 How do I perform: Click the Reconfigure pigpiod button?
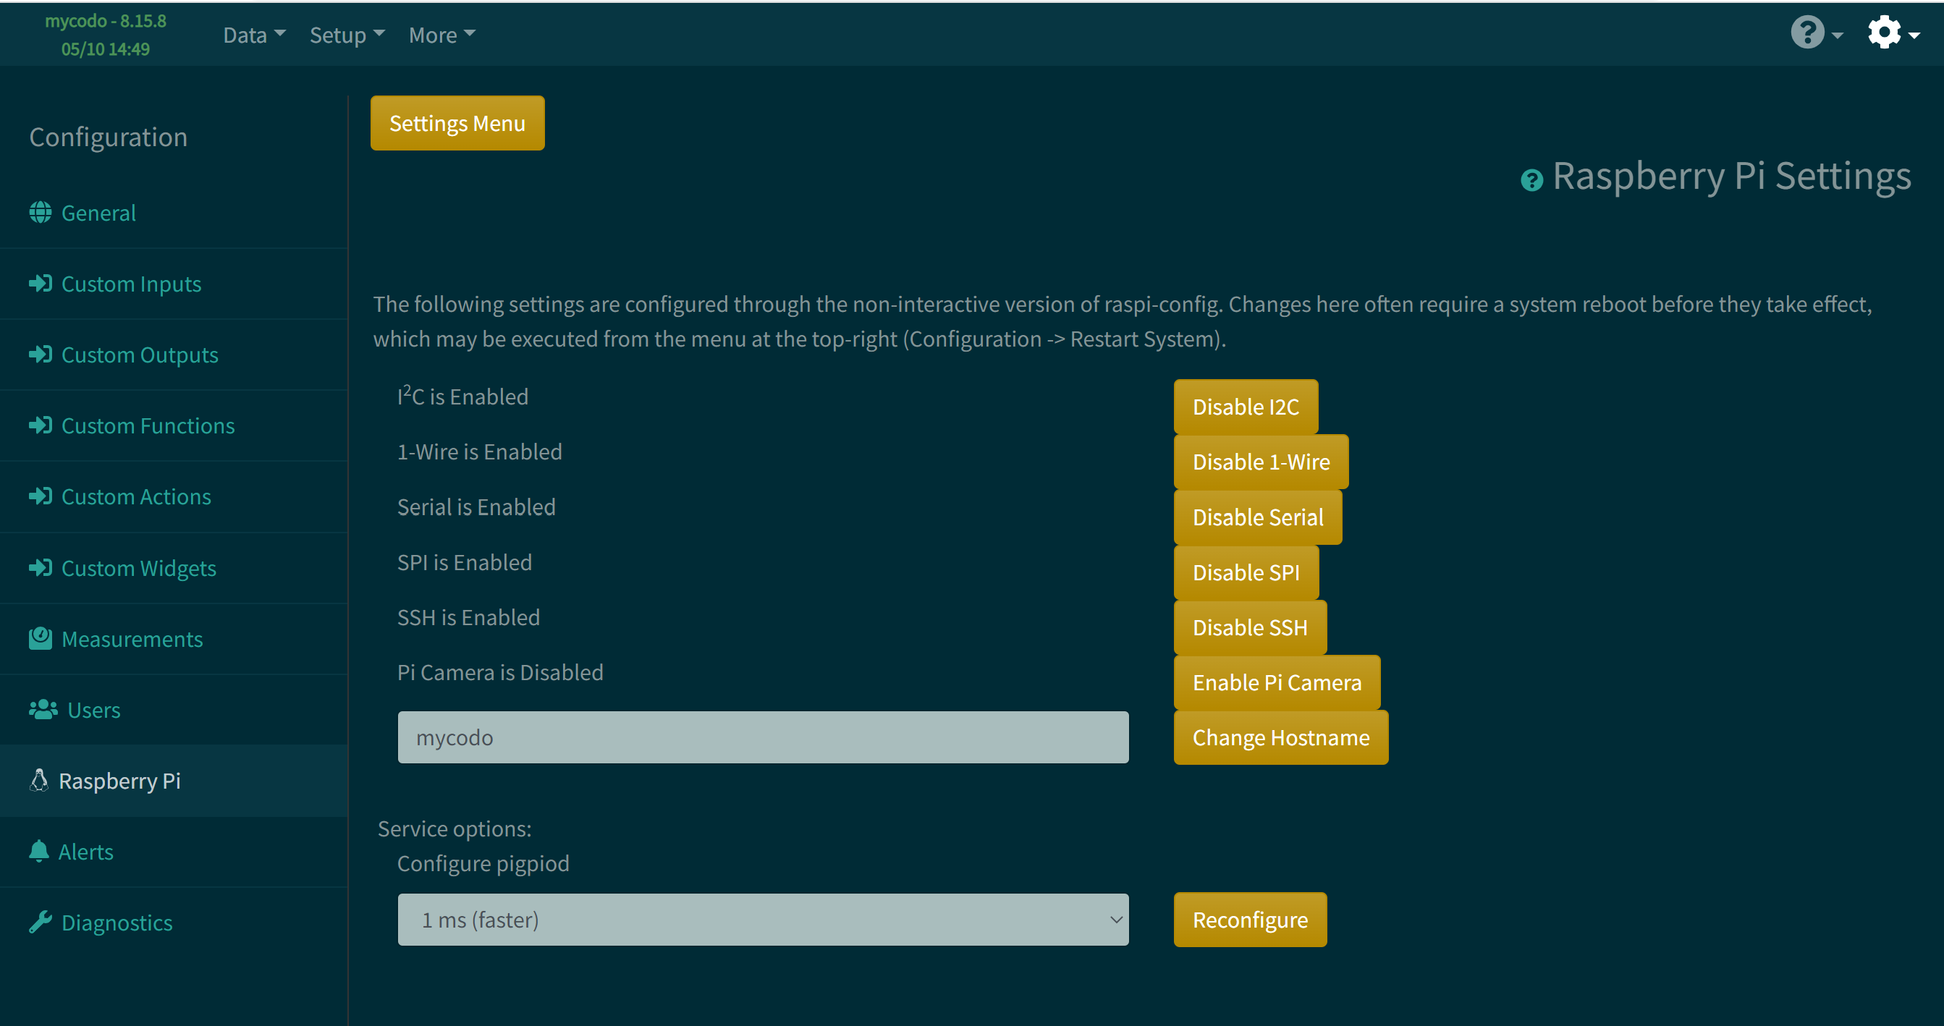click(x=1251, y=920)
